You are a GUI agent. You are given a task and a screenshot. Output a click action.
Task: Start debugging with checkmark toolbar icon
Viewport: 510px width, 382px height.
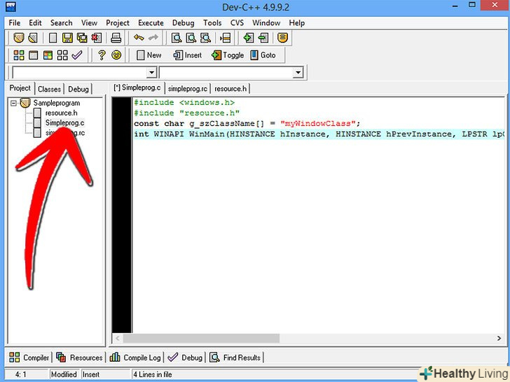tap(77, 55)
